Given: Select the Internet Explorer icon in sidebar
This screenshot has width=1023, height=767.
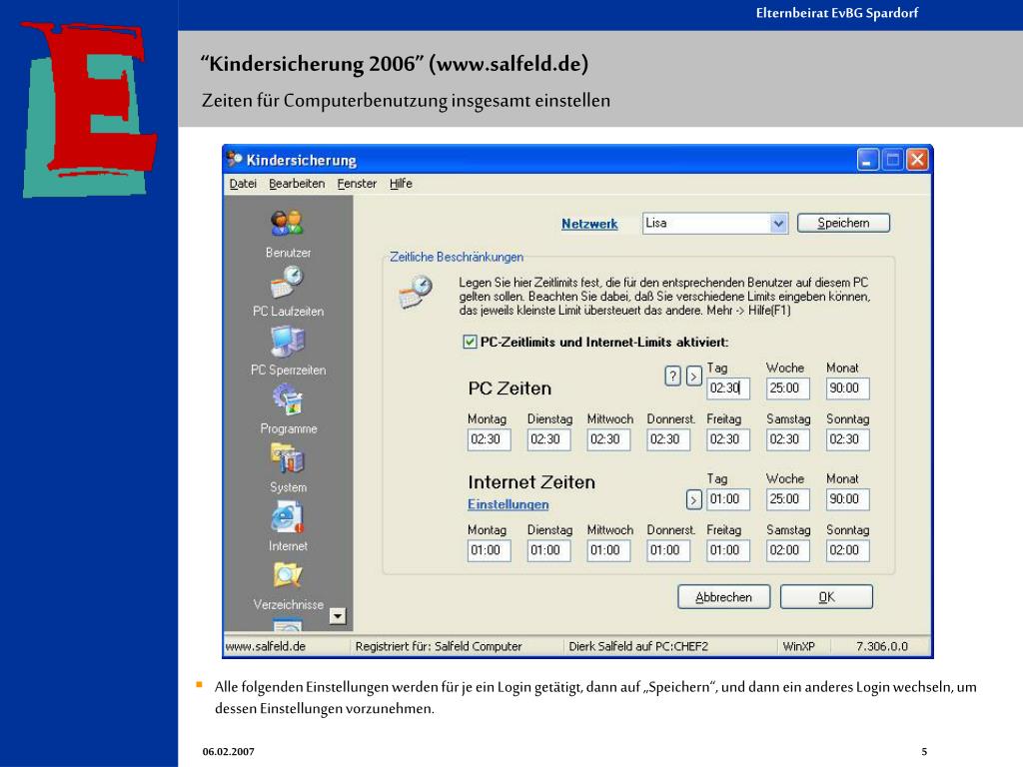Looking at the screenshot, I should point(287,517).
